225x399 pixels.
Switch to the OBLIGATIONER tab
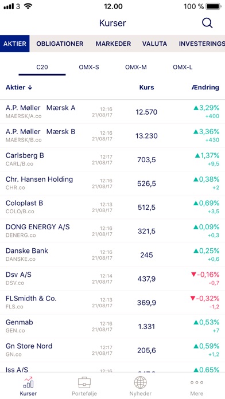tap(60, 44)
